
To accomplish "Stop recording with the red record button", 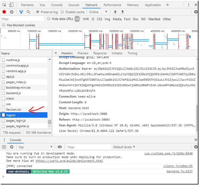I will [4, 12].
